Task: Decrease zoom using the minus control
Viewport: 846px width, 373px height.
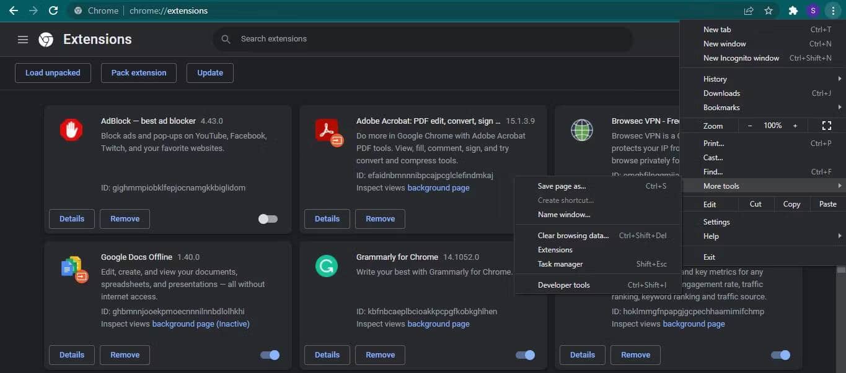Action: (x=749, y=126)
